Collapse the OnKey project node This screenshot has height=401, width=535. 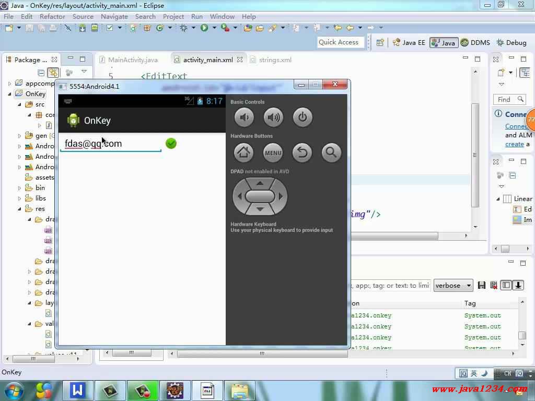pyautogui.click(x=9, y=94)
